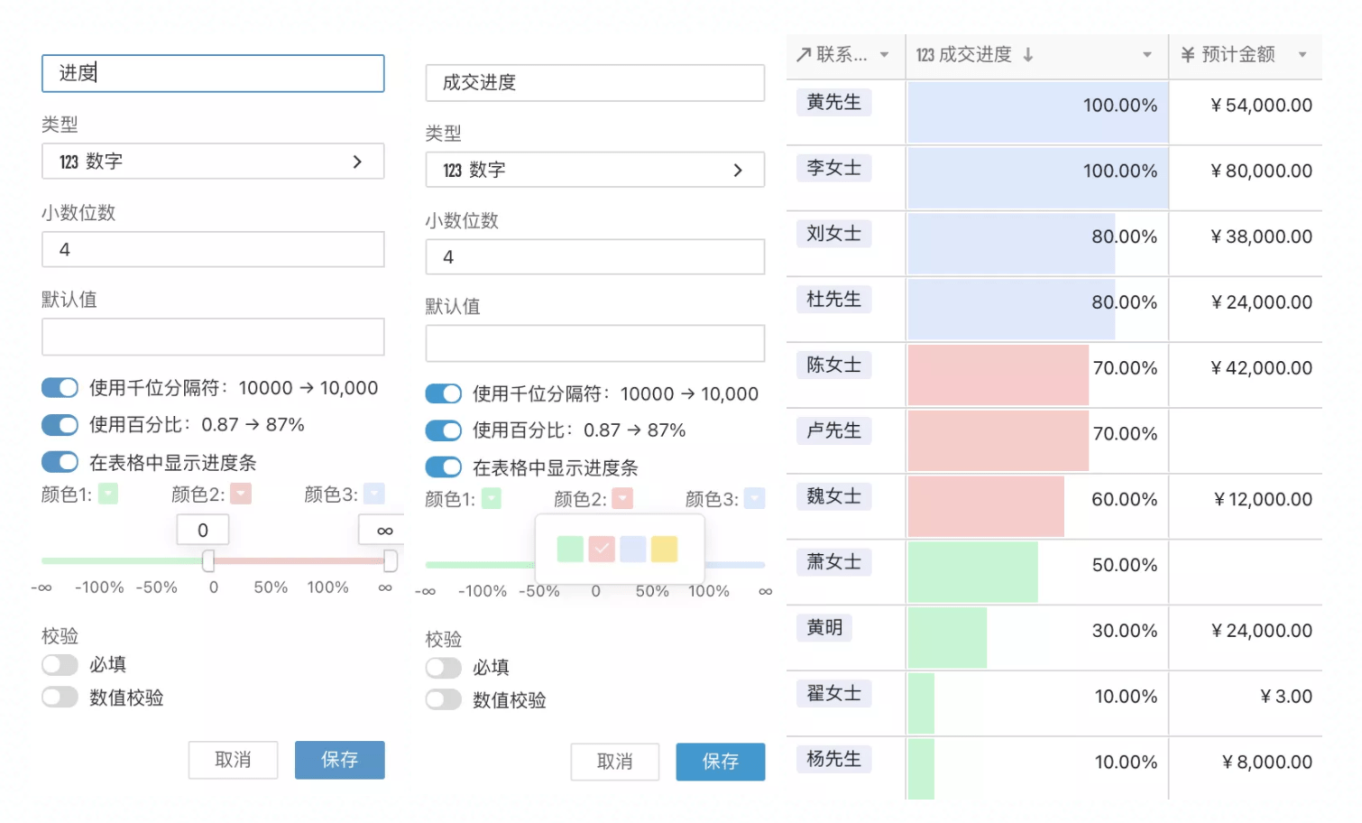Image resolution: width=1362 pixels, height=823 pixels.
Task: Click the slider handle at 0 in 进度 panel
Action: coord(208,561)
